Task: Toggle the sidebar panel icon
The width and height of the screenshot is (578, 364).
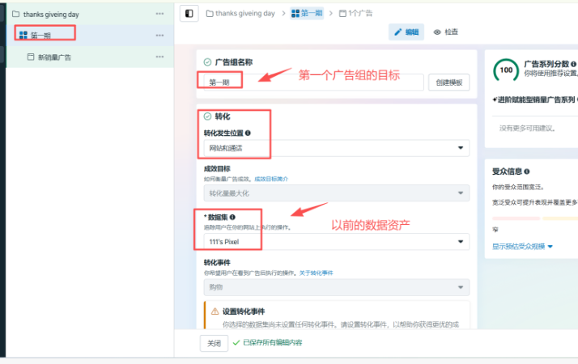Action: (x=189, y=14)
